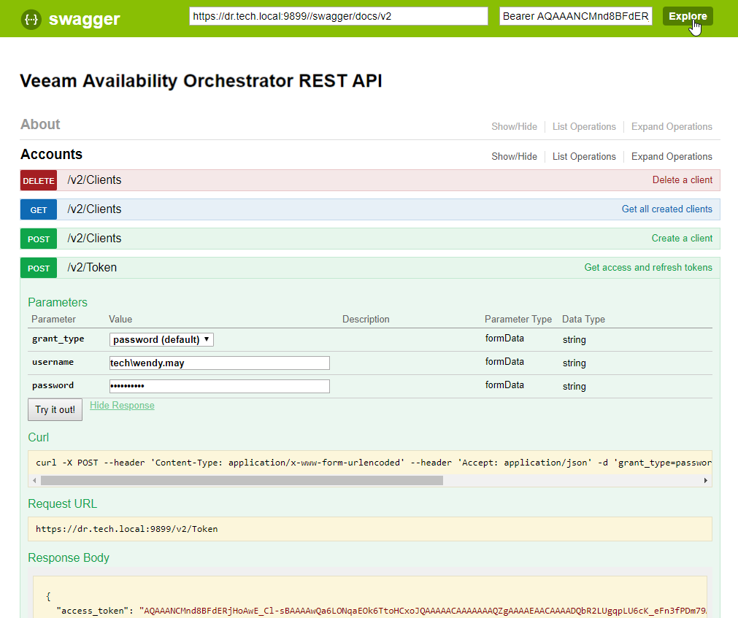The height and width of the screenshot is (618, 738).
Task: Expand the DELETE /v2/Clients path
Action: [94, 180]
